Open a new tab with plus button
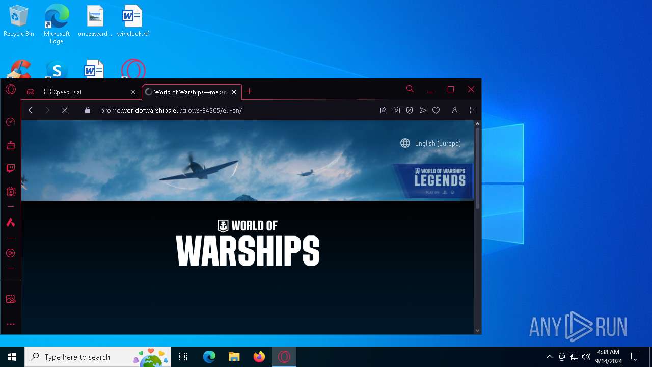Viewport: 652px width, 367px height. 249,91
